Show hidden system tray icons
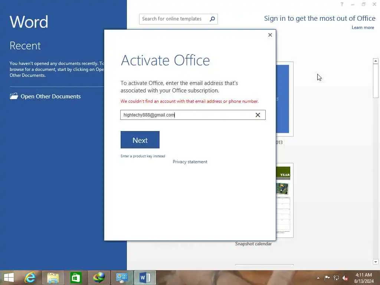 (x=318, y=278)
